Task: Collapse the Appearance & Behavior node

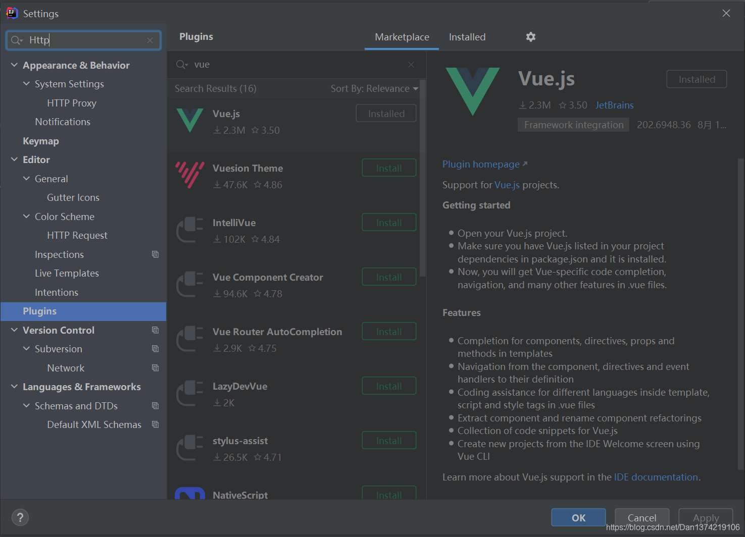Action: pyautogui.click(x=14, y=65)
